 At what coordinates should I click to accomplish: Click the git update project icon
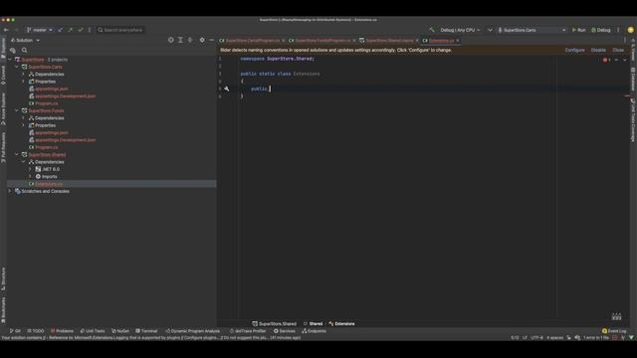[61, 30]
